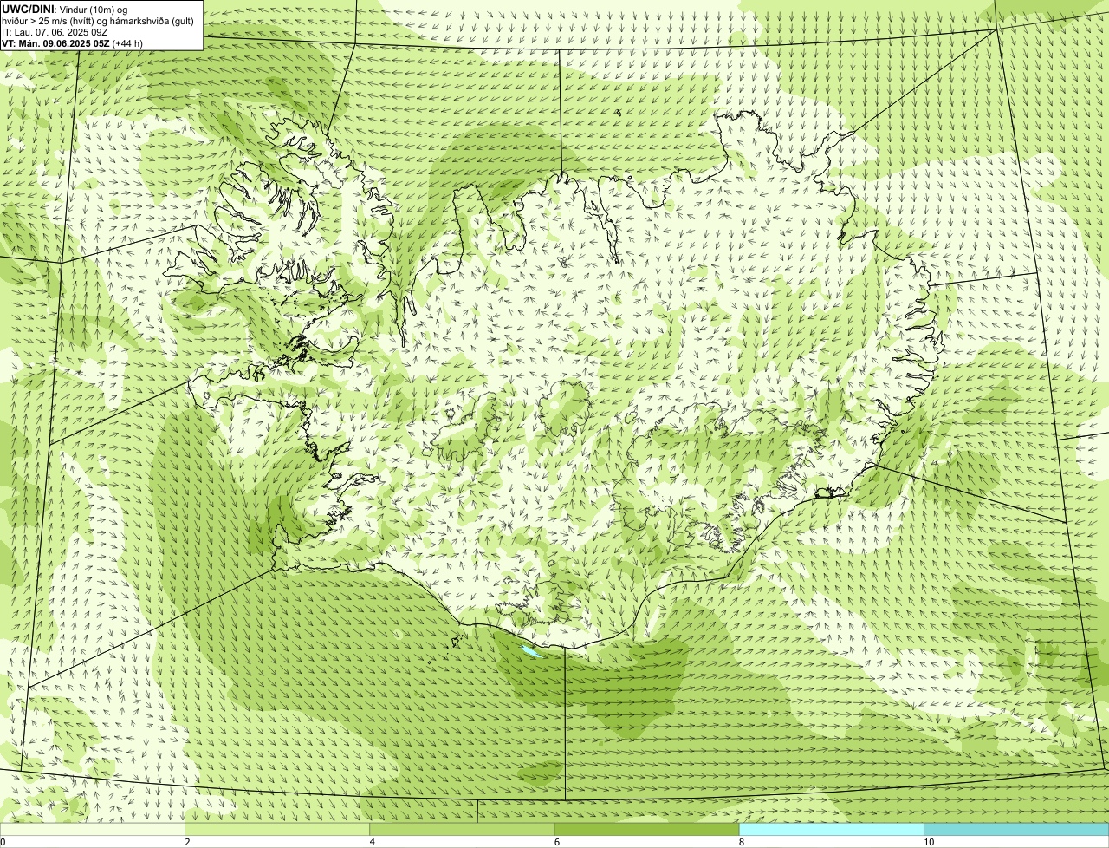Click the 8–10 m/s light cyan legend segment
Screen dimensions: 1109x848
832,829
